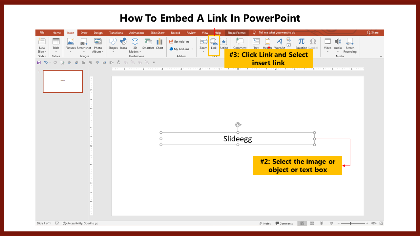Start Slide Show from status bar

[331, 223]
